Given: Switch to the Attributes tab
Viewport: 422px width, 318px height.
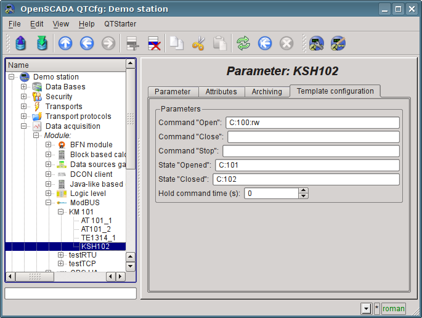Looking at the screenshot, I should point(221,92).
